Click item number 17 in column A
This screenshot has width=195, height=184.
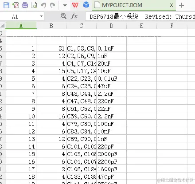point(21,169)
